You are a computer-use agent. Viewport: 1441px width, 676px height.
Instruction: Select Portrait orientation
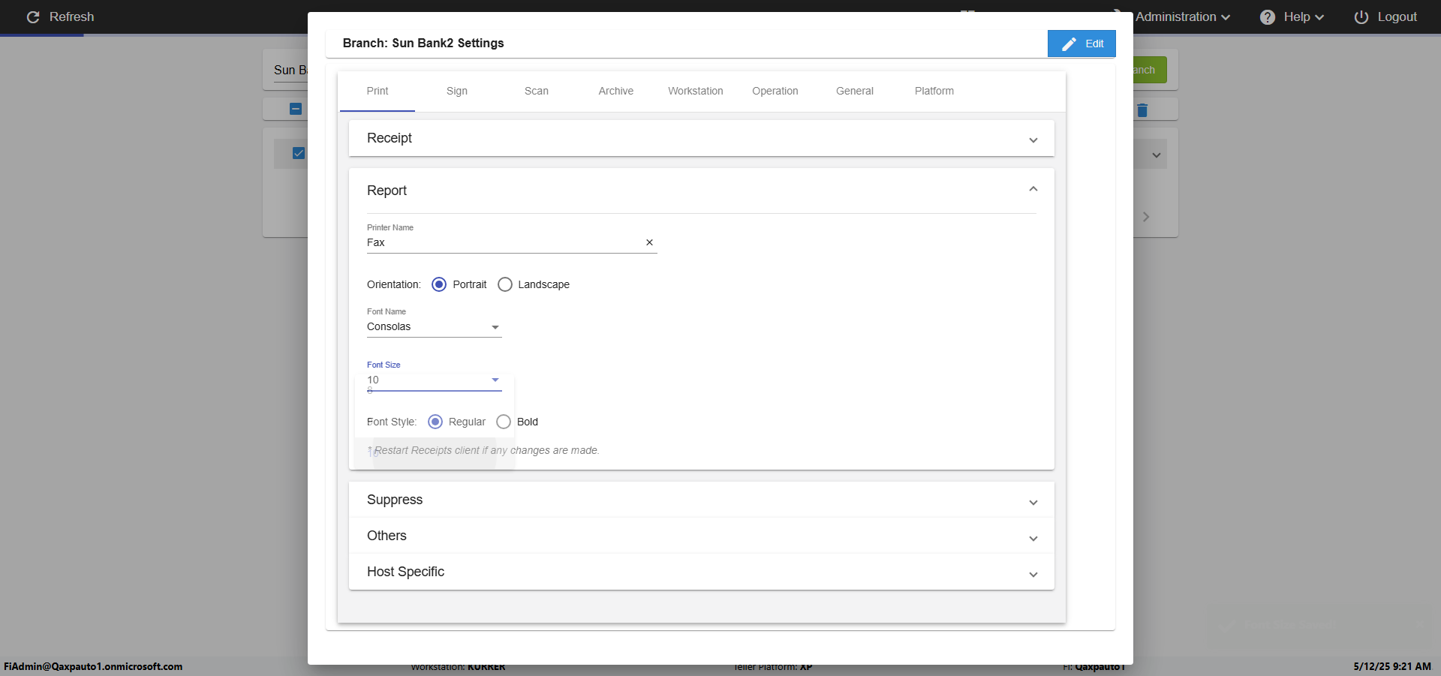click(439, 284)
